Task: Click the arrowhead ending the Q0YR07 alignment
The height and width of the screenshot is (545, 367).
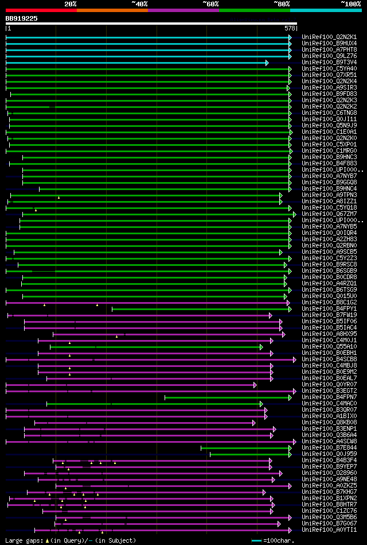Action: click(x=255, y=385)
